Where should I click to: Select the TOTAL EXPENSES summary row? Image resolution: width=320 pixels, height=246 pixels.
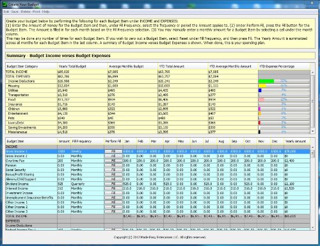[158, 76]
